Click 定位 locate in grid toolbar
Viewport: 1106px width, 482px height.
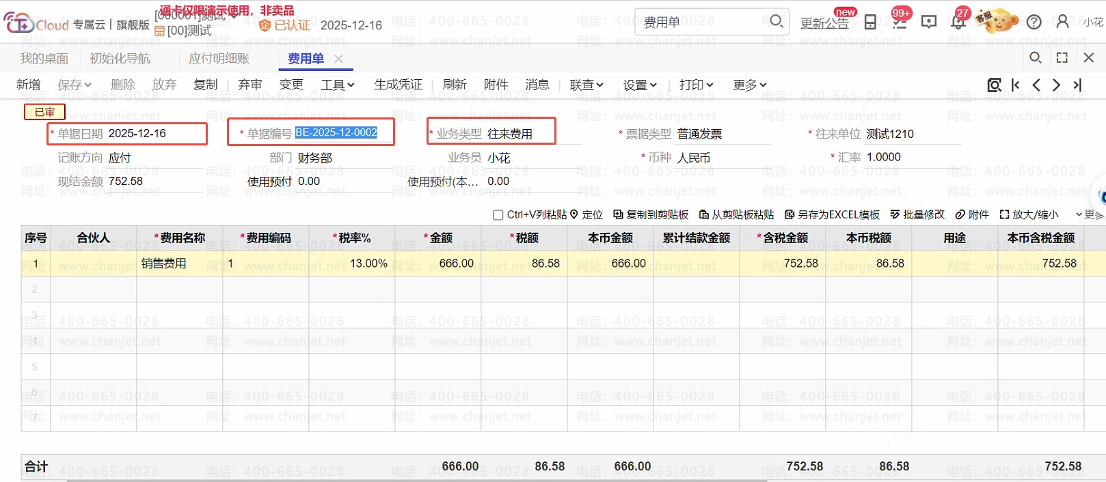pos(586,214)
